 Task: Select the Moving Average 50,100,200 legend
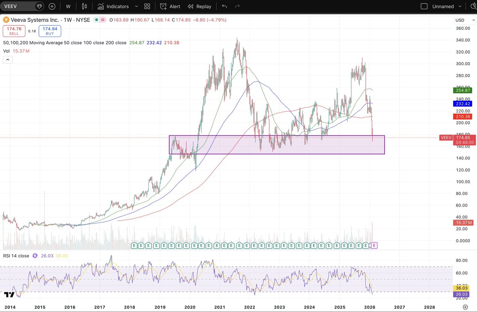(65, 43)
